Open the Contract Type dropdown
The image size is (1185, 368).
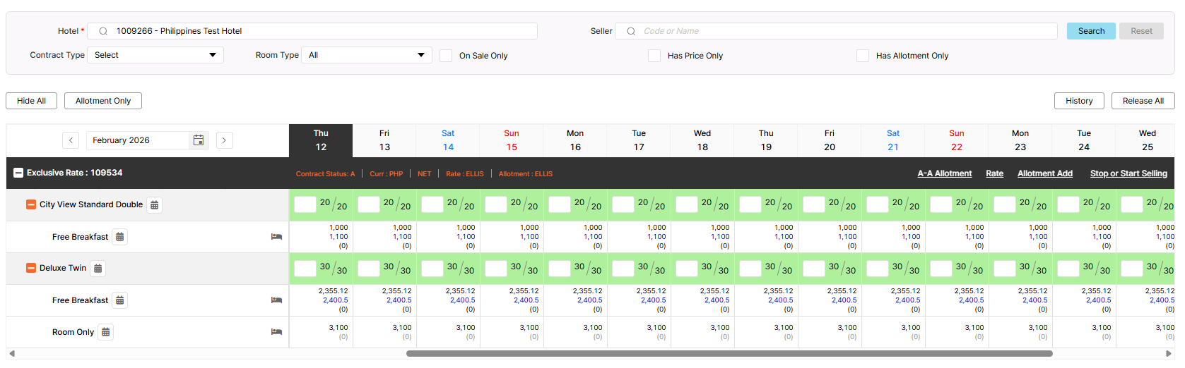(155, 55)
